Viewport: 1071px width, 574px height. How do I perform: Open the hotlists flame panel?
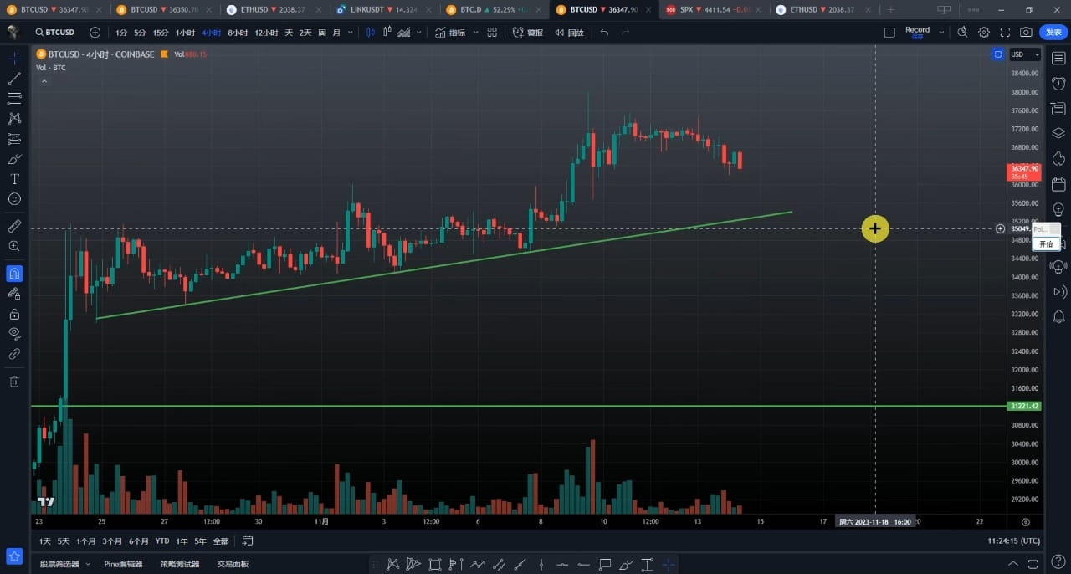coord(1058,158)
